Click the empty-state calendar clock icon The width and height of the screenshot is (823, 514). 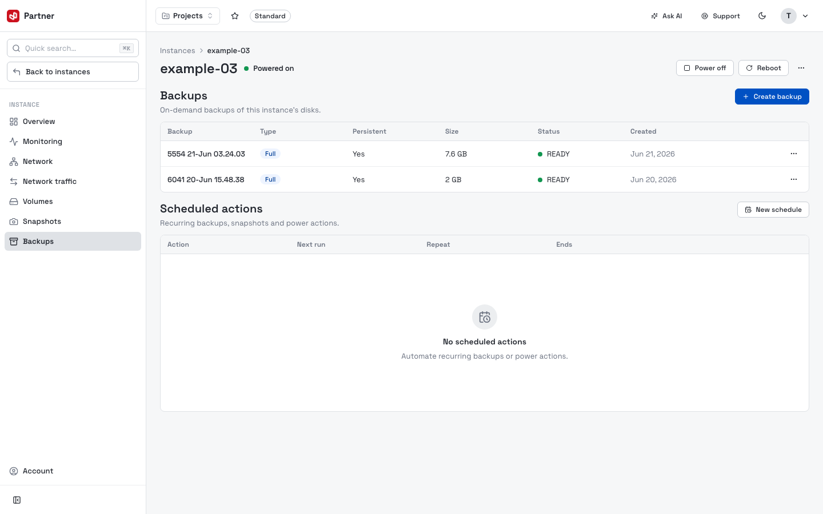[x=485, y=317]
